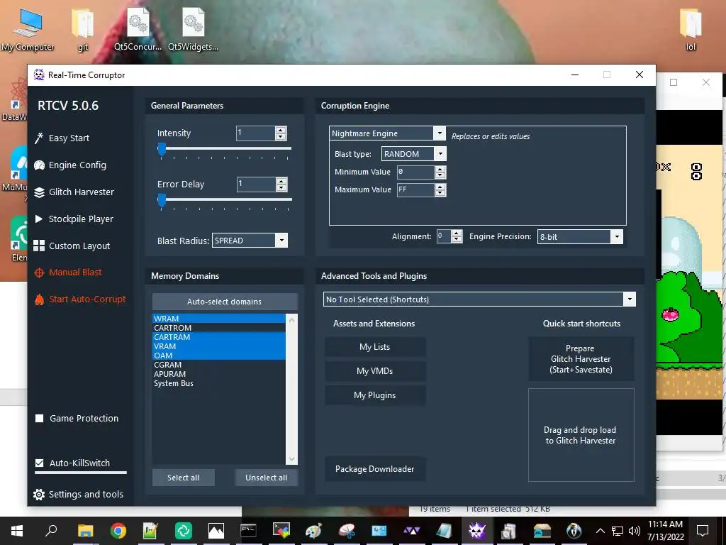726x545 pixels.
Task: Open Package Downloader
Action: 375,469
